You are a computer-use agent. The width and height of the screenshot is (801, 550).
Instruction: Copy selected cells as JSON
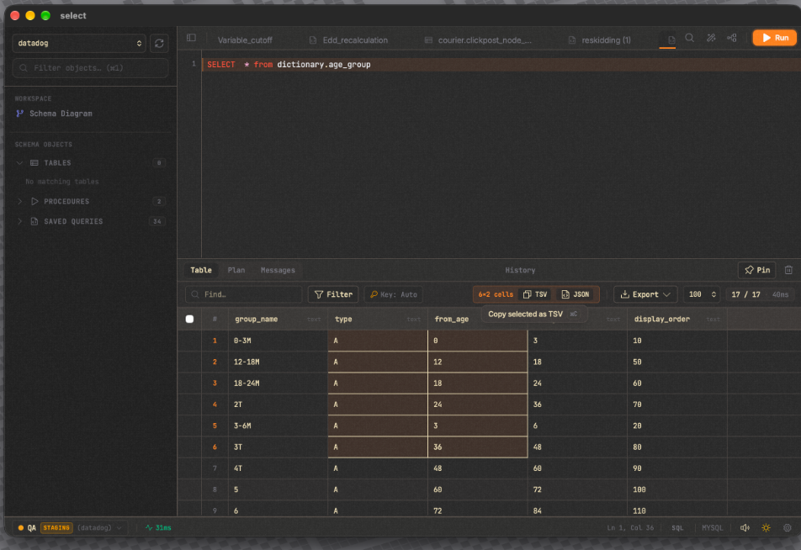tap(576, 294)
